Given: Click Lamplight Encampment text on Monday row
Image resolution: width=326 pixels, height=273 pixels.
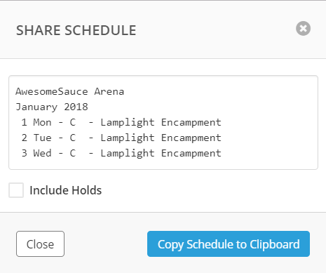Looking at the screenshot, I should click(x=161, y=122).
